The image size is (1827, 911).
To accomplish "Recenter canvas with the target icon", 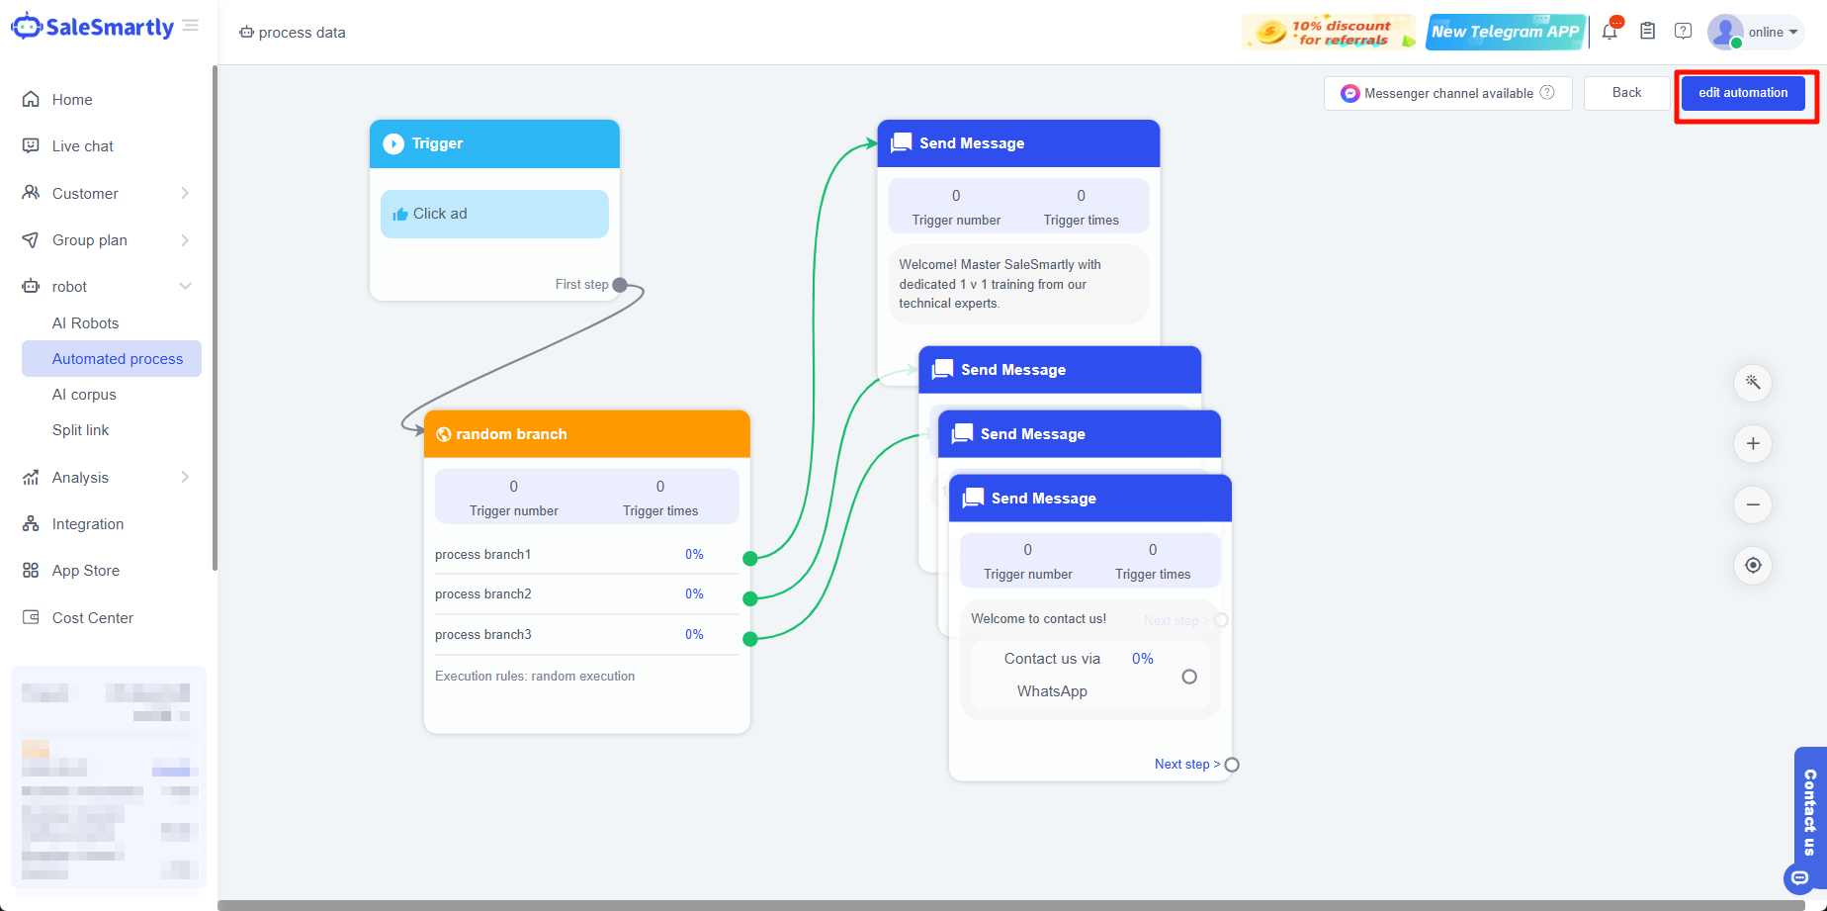I will [1753, 566].
